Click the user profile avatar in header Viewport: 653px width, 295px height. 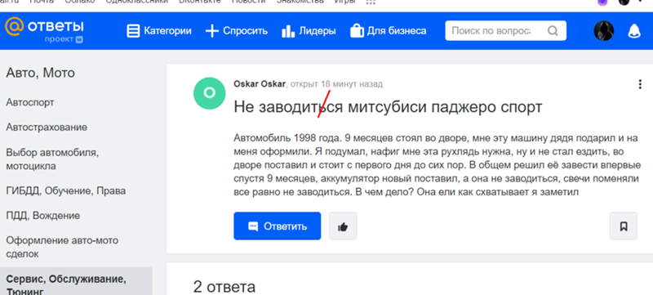pos(603,31)
